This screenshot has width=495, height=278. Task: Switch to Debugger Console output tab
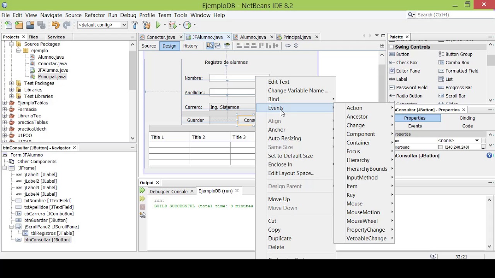tap(169, 191)
